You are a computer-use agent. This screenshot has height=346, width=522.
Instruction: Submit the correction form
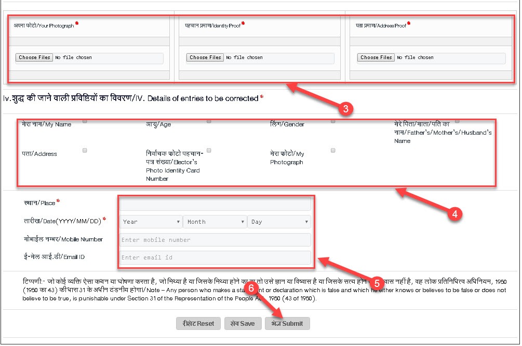(x=287, y=323)
